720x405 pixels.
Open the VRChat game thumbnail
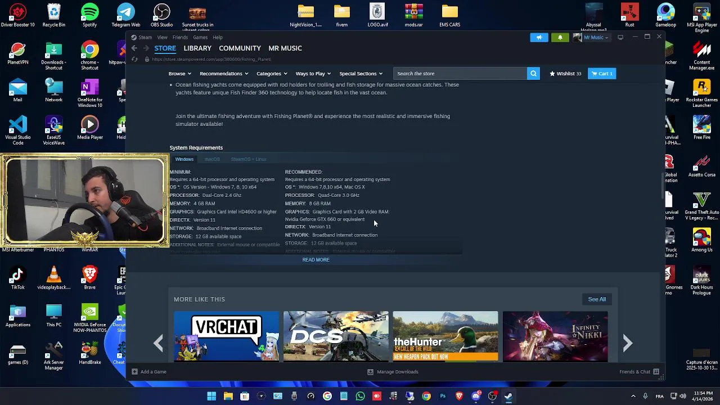[x=226, y=336]
